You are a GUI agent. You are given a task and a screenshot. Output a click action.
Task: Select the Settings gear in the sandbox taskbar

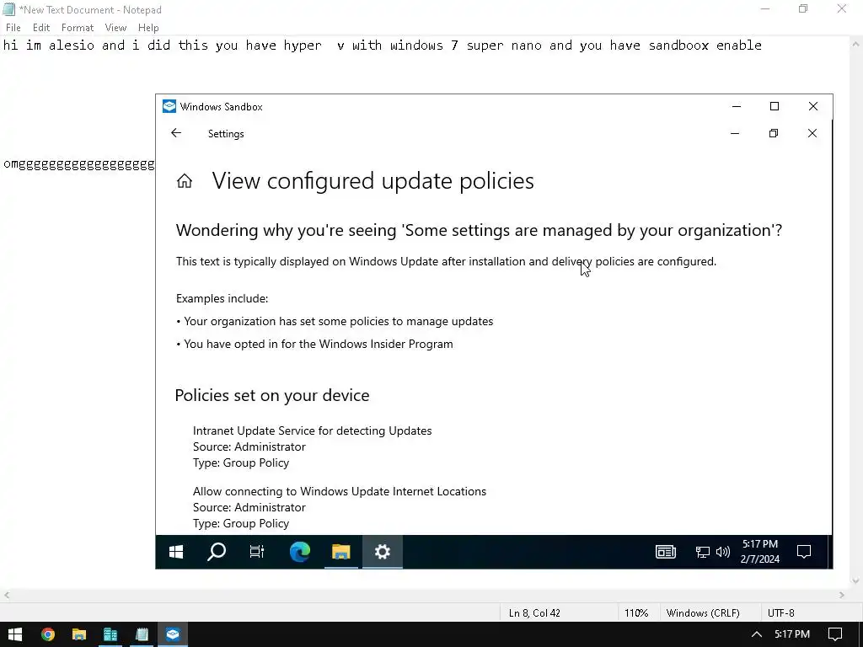coord(383,552)
